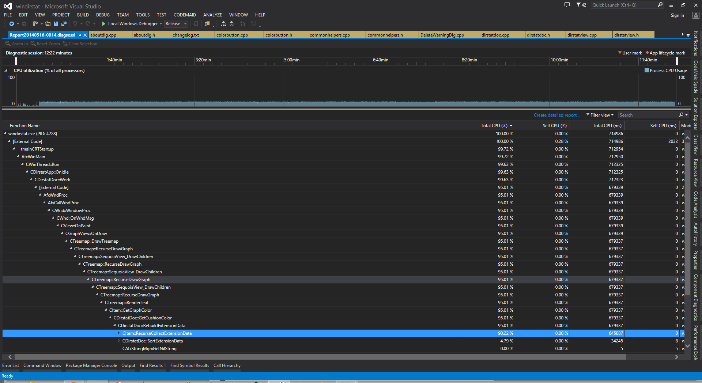Click the Find in Files toolbar icon

(207, 24)
